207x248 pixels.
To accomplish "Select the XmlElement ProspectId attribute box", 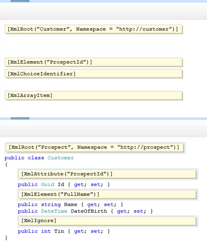I will 93,62.
